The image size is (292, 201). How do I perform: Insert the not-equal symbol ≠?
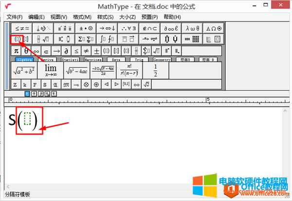[86, 51]
